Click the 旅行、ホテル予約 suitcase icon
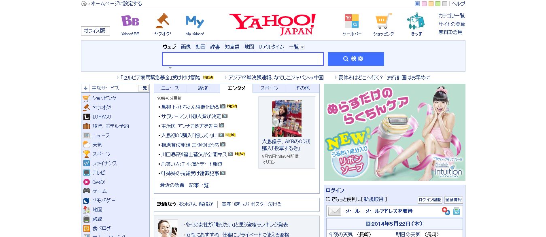 pos(86,126)
